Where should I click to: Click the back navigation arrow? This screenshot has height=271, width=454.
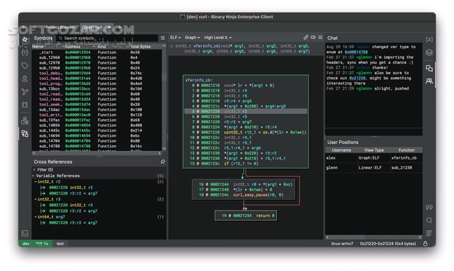pos(25,27)
